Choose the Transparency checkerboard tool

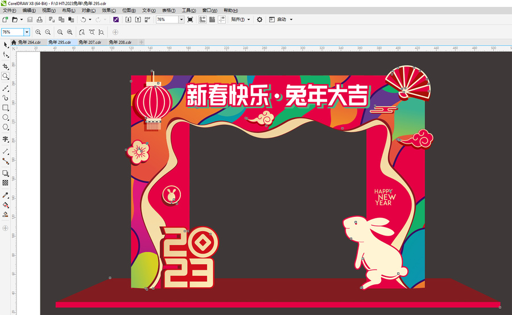click(5, 183)
